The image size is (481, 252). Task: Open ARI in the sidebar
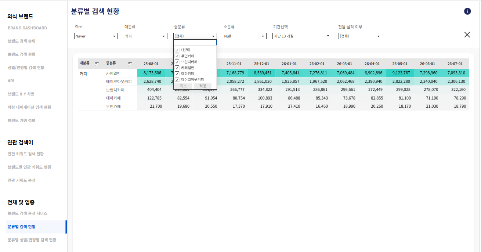click(11, 81)
